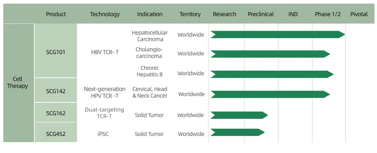Image resolution: width=377 pixels, height=153 pixels.
Task: Click the Indication column header
Action: tap(150, 14)
